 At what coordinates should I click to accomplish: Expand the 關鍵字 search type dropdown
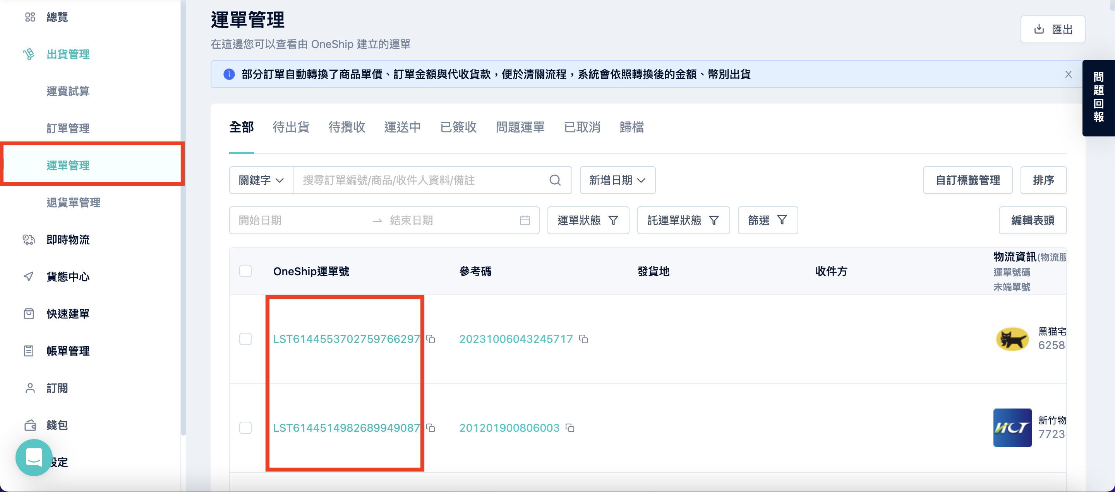tap(261, 180)
